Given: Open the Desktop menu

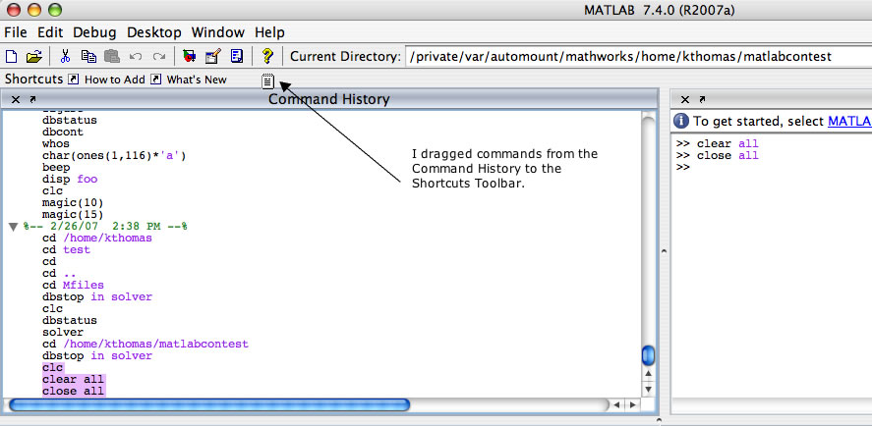Looking at the screenshot, I should pos(153,31).
